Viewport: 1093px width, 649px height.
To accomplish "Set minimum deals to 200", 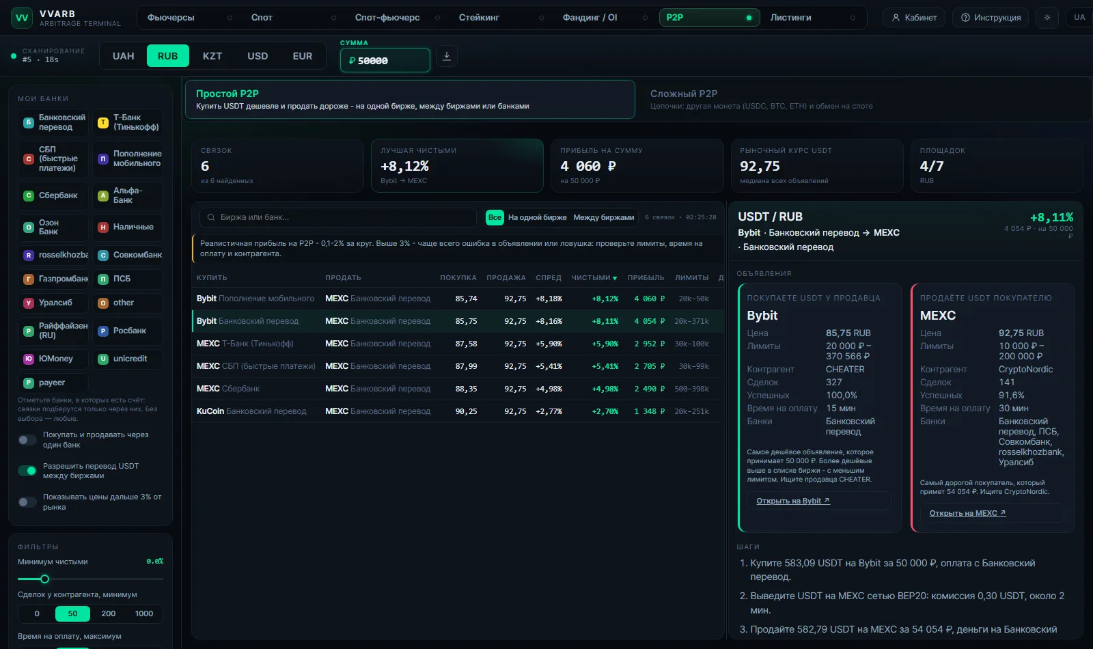I will click(x=108, y=613).
